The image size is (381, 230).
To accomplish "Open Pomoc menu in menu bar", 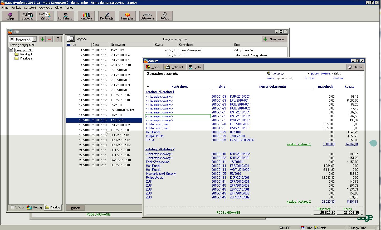I will [x=69, y=8].
